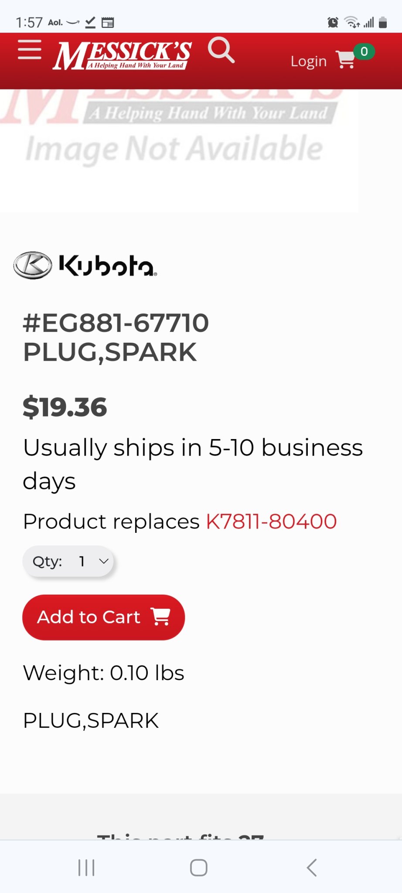Open replaced part K7811-80400 link
402x893 pixels.
pos(271,521)
